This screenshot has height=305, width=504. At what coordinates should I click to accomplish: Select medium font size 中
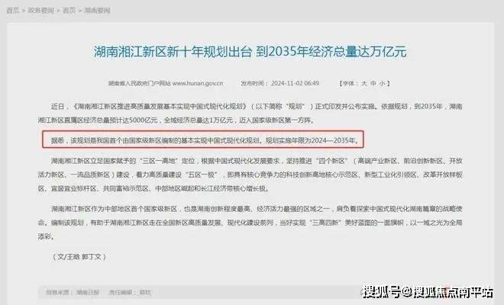373,83
